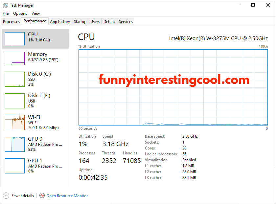Screen dimensions: 276x204
Task: Click the 3.18 GHz speed value
Action: (115, 144)
